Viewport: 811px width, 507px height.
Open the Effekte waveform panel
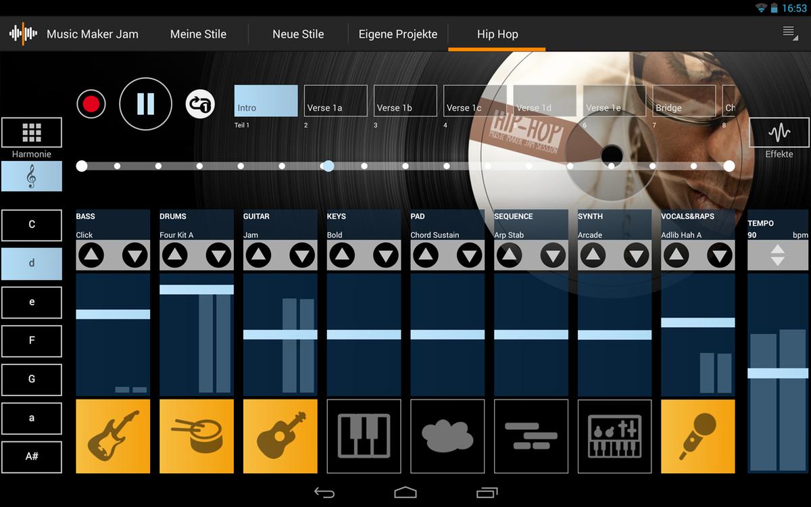pyautogui.click(x=779, y=132)
